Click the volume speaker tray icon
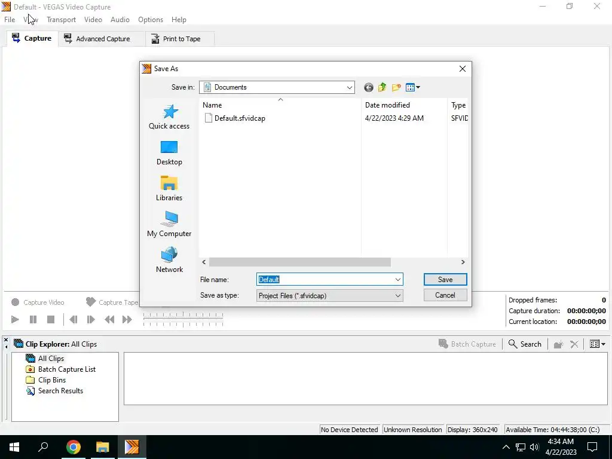 [x=534, y=447]
